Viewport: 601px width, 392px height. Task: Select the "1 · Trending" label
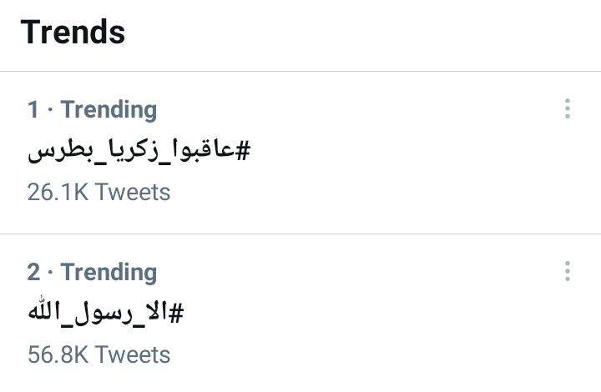pyautogui.click(x=92, y=109)
